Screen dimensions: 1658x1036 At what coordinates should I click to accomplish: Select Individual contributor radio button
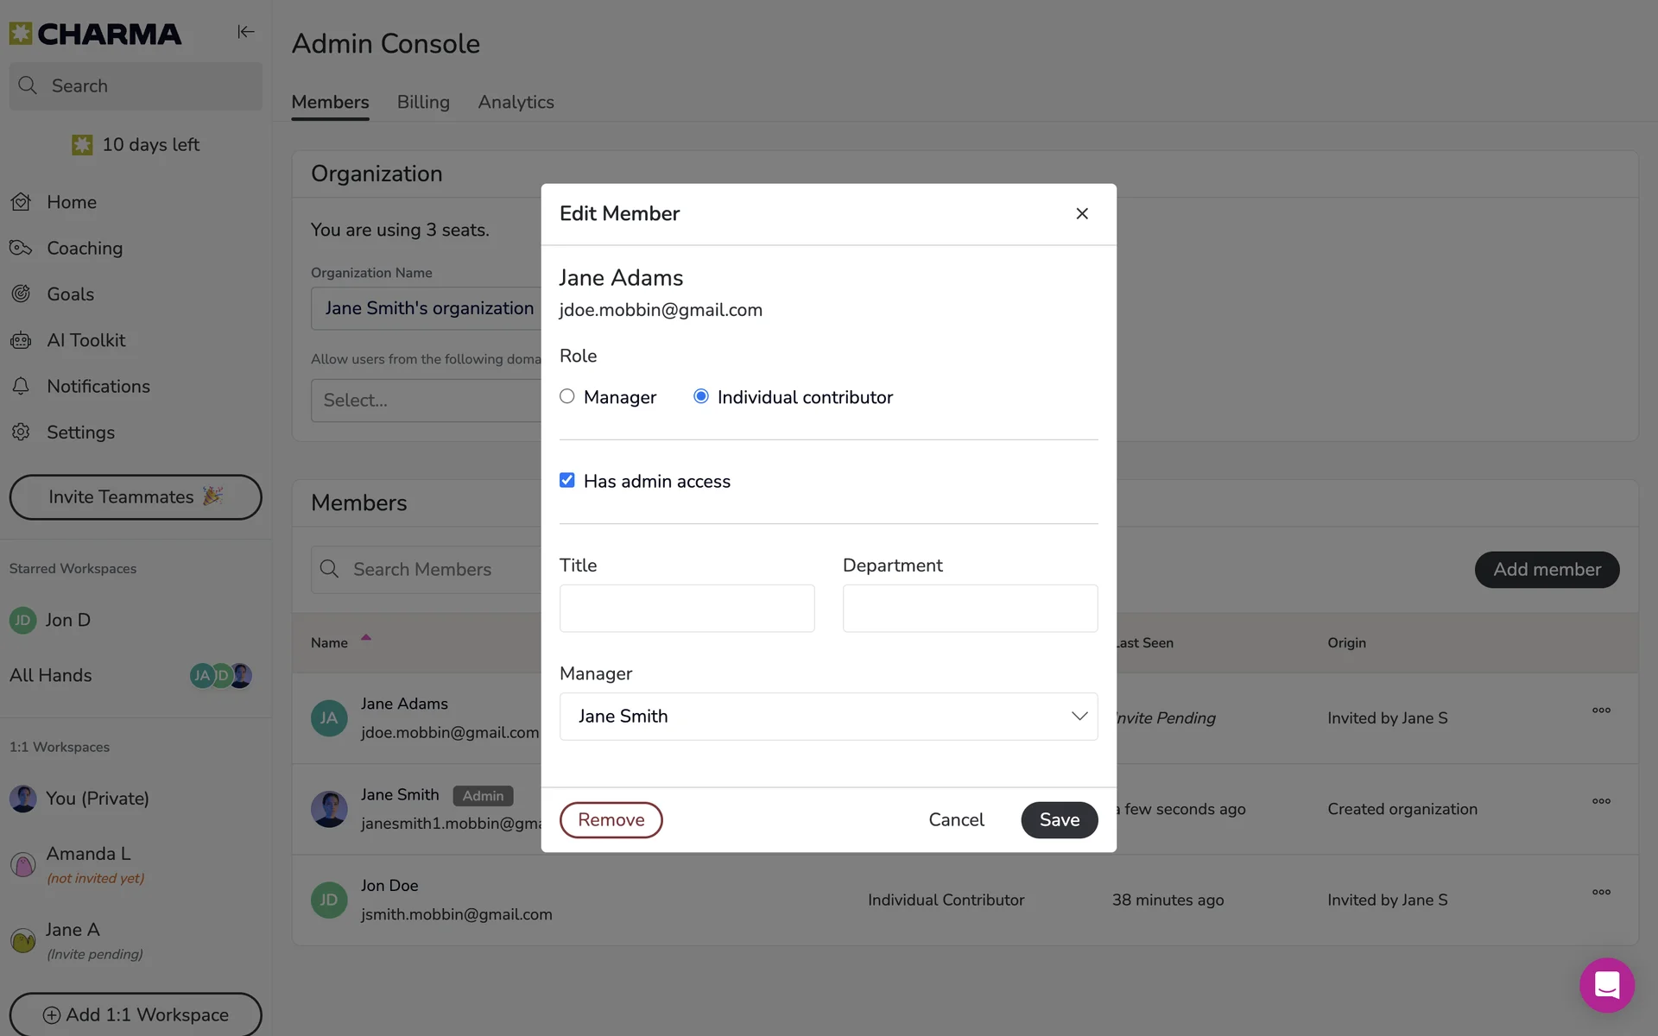pos(701,396)
